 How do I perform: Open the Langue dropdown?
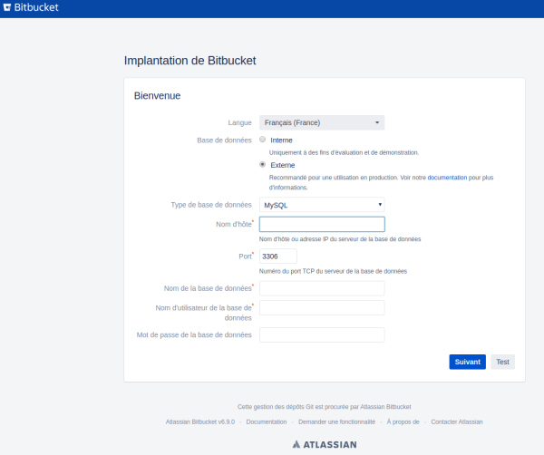(x=322, y=122)
